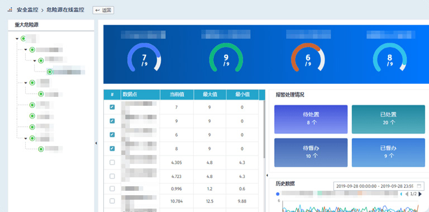This screenshot has width=429, height=212.
Task: Select the root node's green status icon
Action: 23,39
